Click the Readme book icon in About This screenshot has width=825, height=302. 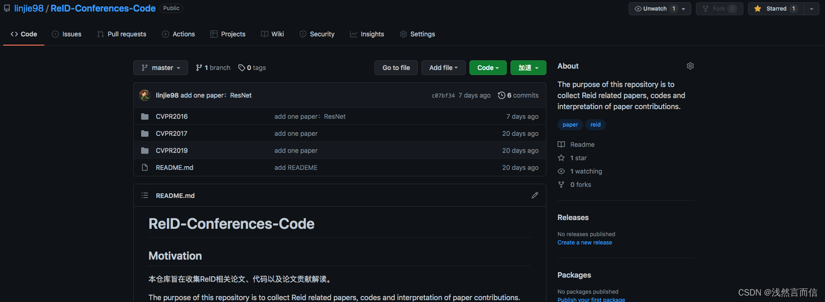(561, 145)
